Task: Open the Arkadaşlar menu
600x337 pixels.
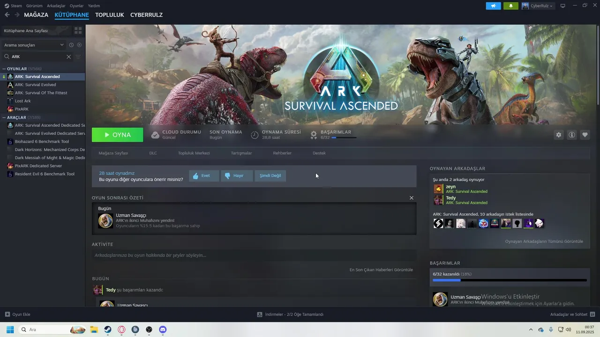Action: tap(56, 6)
